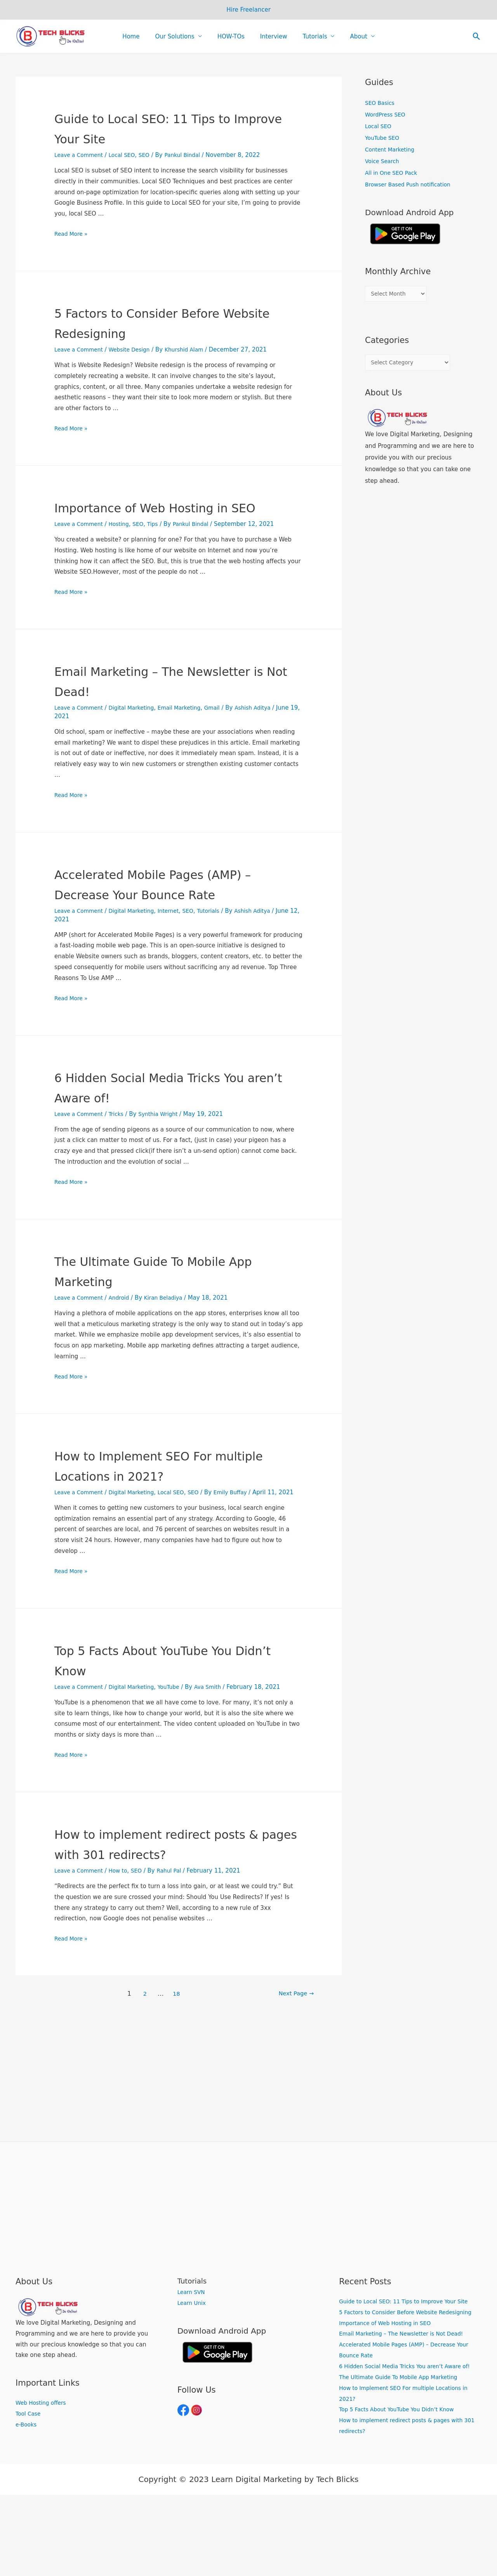The height and width of the screenshot is (2576, 497).
Task: Expand the Our Solutions menu
Action: (178, 36)
